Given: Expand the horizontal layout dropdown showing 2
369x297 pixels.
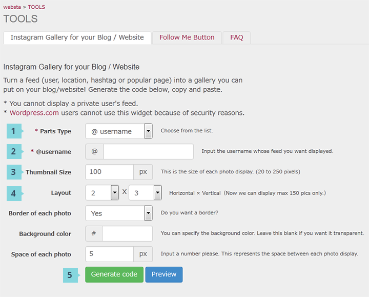Looking at the screenshot, I should [x=102, y=193].
